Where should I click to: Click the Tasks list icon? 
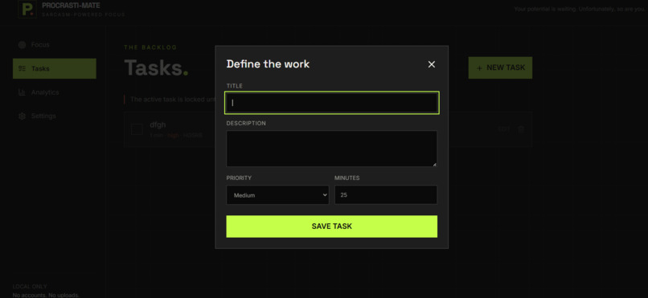click(x=22, y=68)
